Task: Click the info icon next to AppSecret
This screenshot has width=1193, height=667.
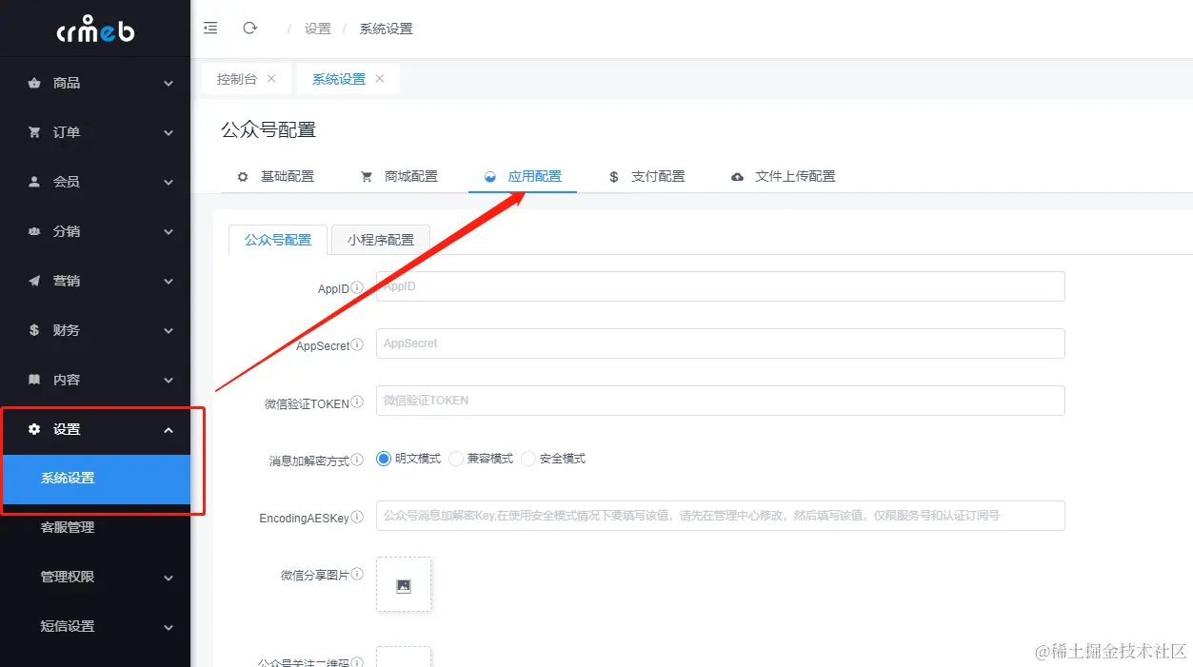Action: (357, 344)
